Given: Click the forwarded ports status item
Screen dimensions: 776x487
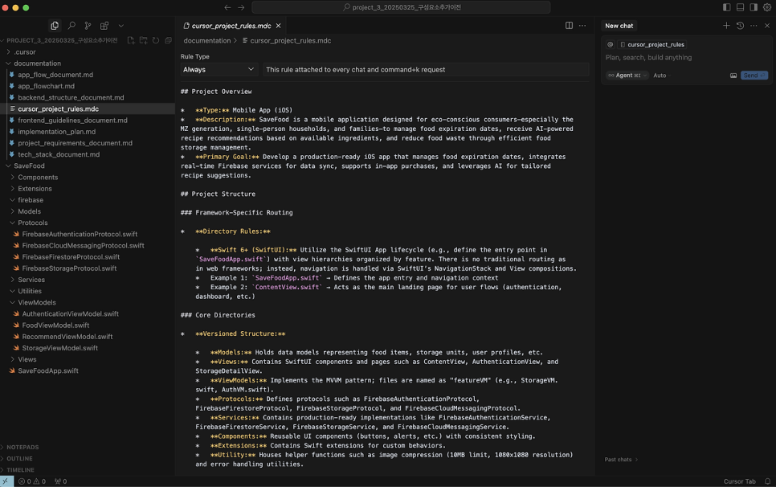Looking at the screenshot, I should 60,481.
